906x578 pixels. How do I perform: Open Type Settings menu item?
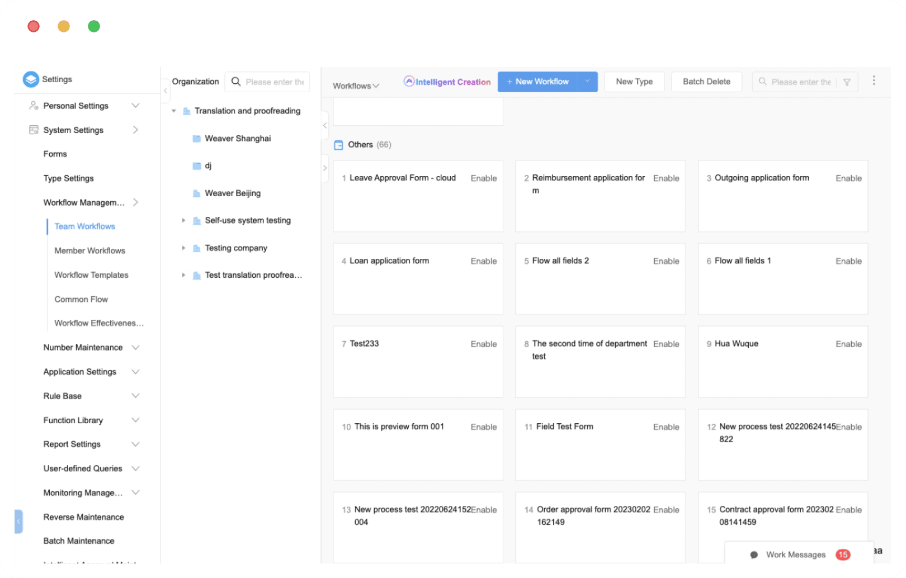(x=68, y=178)
